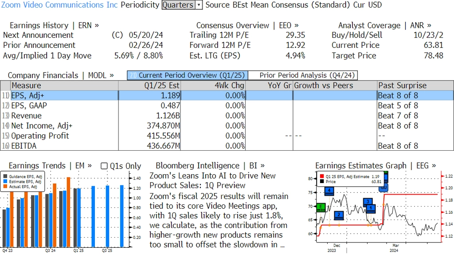This screenshot has width=454, height=254.
Task: Click the 4Wk Chg column header
Action: [213, 86]
